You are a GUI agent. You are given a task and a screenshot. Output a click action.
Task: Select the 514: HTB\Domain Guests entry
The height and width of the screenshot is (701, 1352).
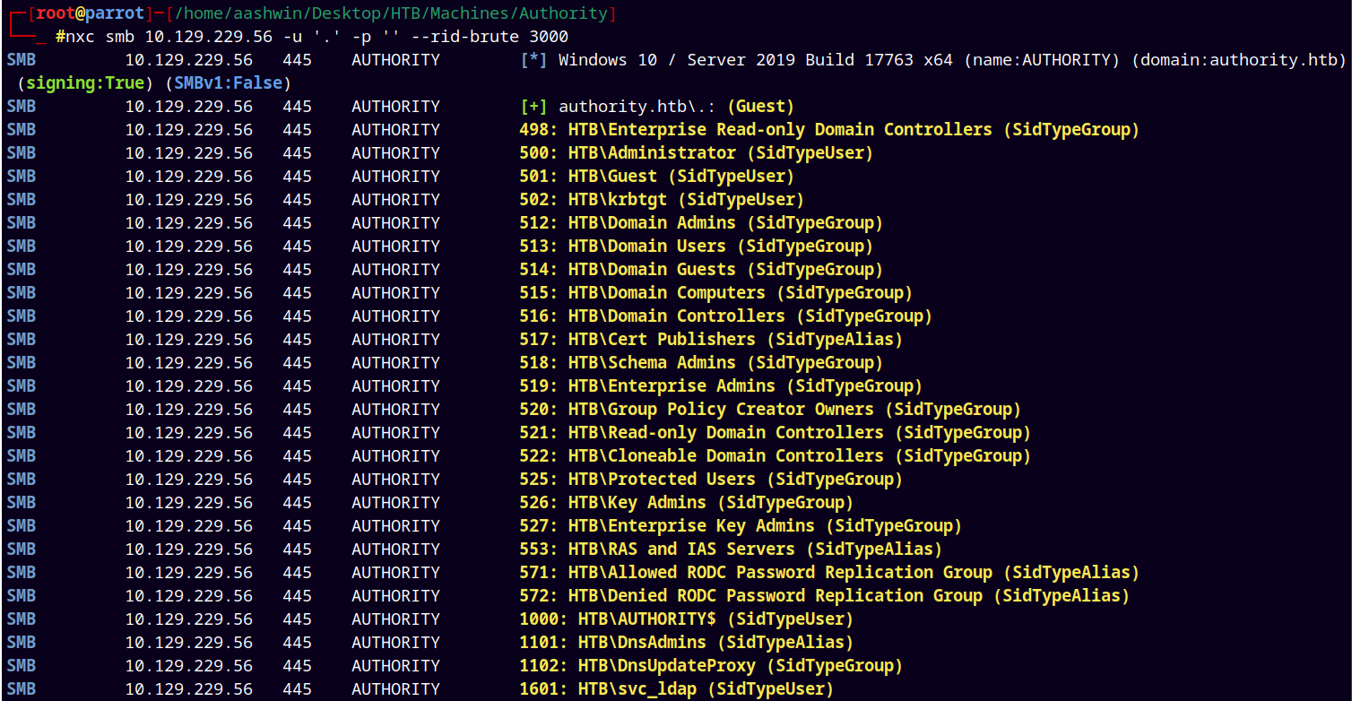click(701, 270)
